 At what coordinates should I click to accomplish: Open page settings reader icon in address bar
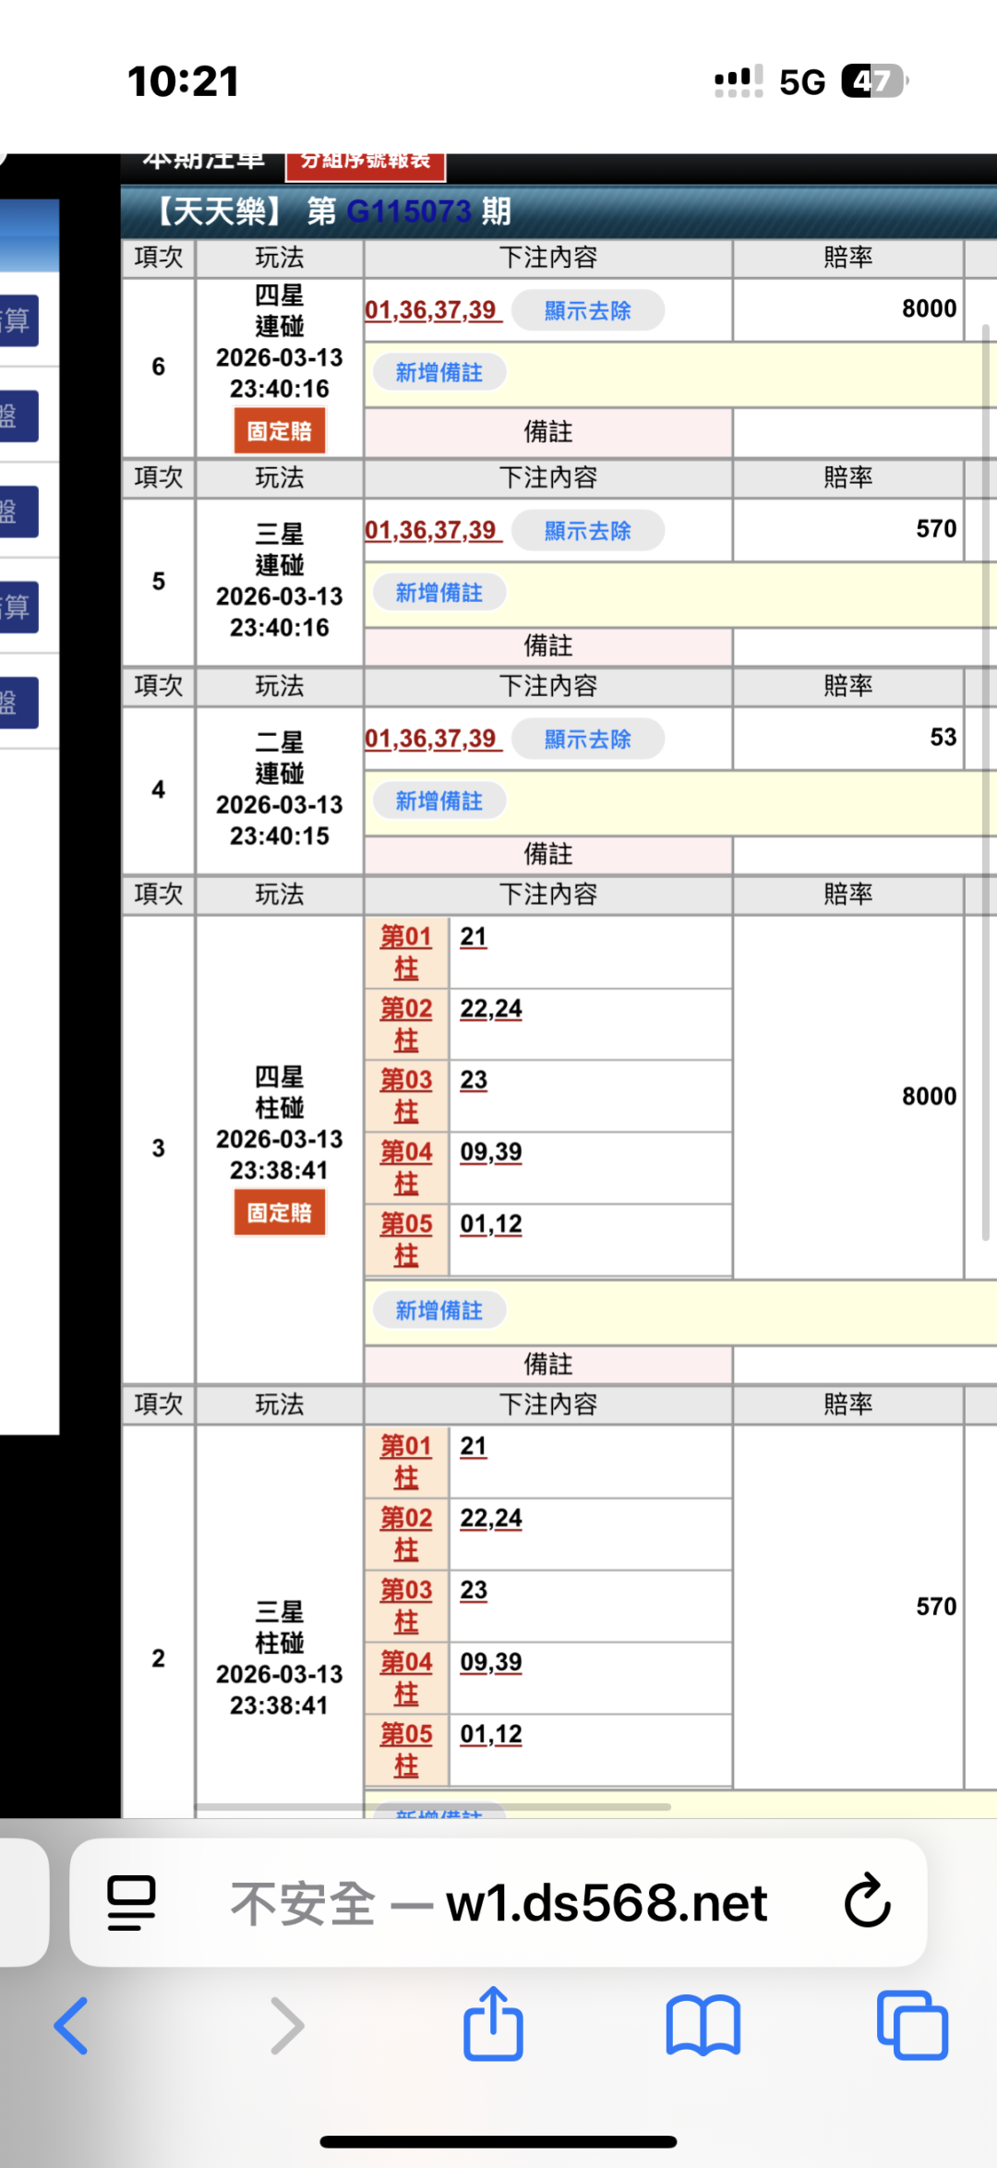click(x=131, y=1903)
